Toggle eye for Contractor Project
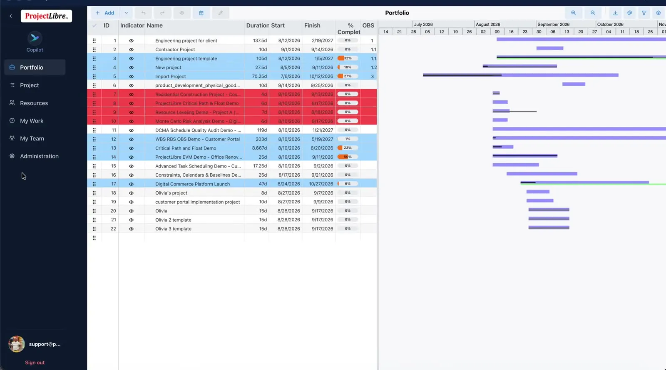The image size is (666, 370). point(131,50)
